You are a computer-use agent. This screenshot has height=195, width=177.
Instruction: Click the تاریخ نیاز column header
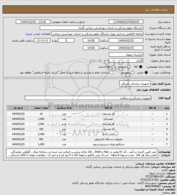(x=18, y=108)
